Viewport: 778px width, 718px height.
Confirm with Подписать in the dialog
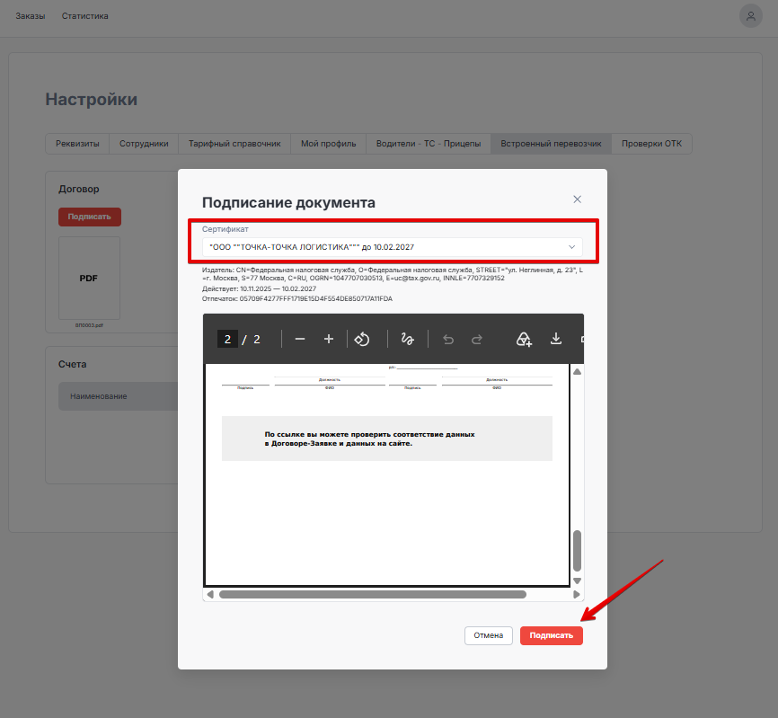[552, 635]
